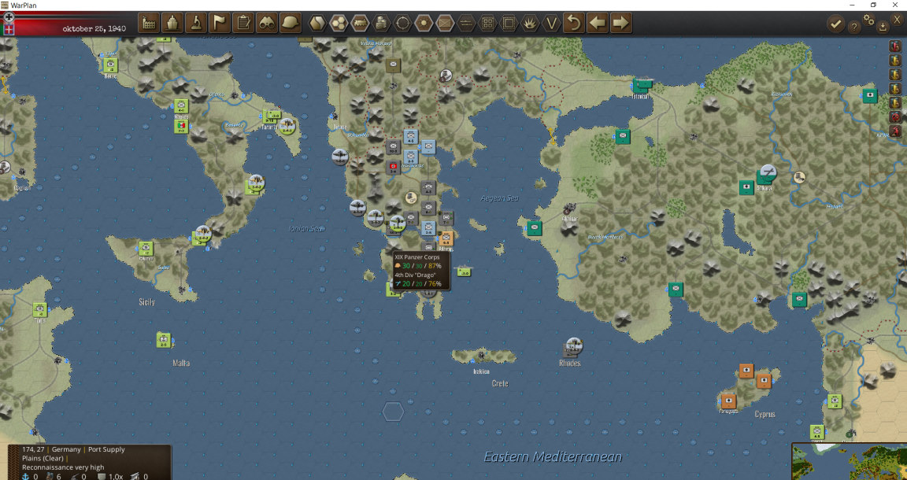Open the red prohibited-sign alert icon

pos(895,116)
